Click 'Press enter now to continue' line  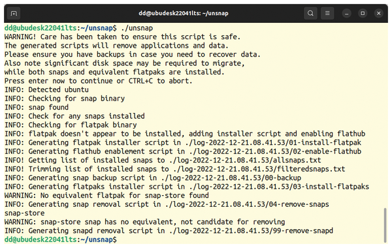[x=98, y=81]
